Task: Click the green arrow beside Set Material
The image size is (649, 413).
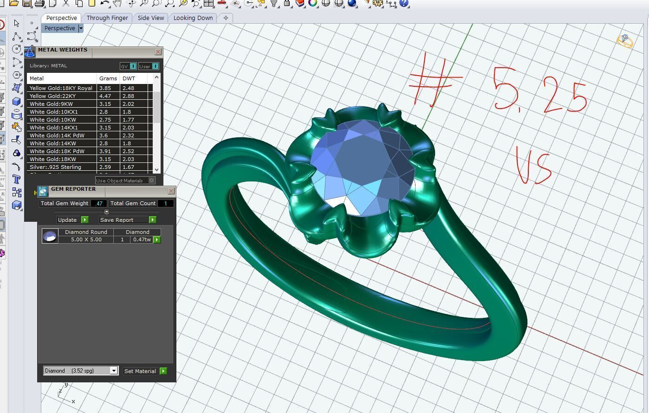Action: click(163, 371)
